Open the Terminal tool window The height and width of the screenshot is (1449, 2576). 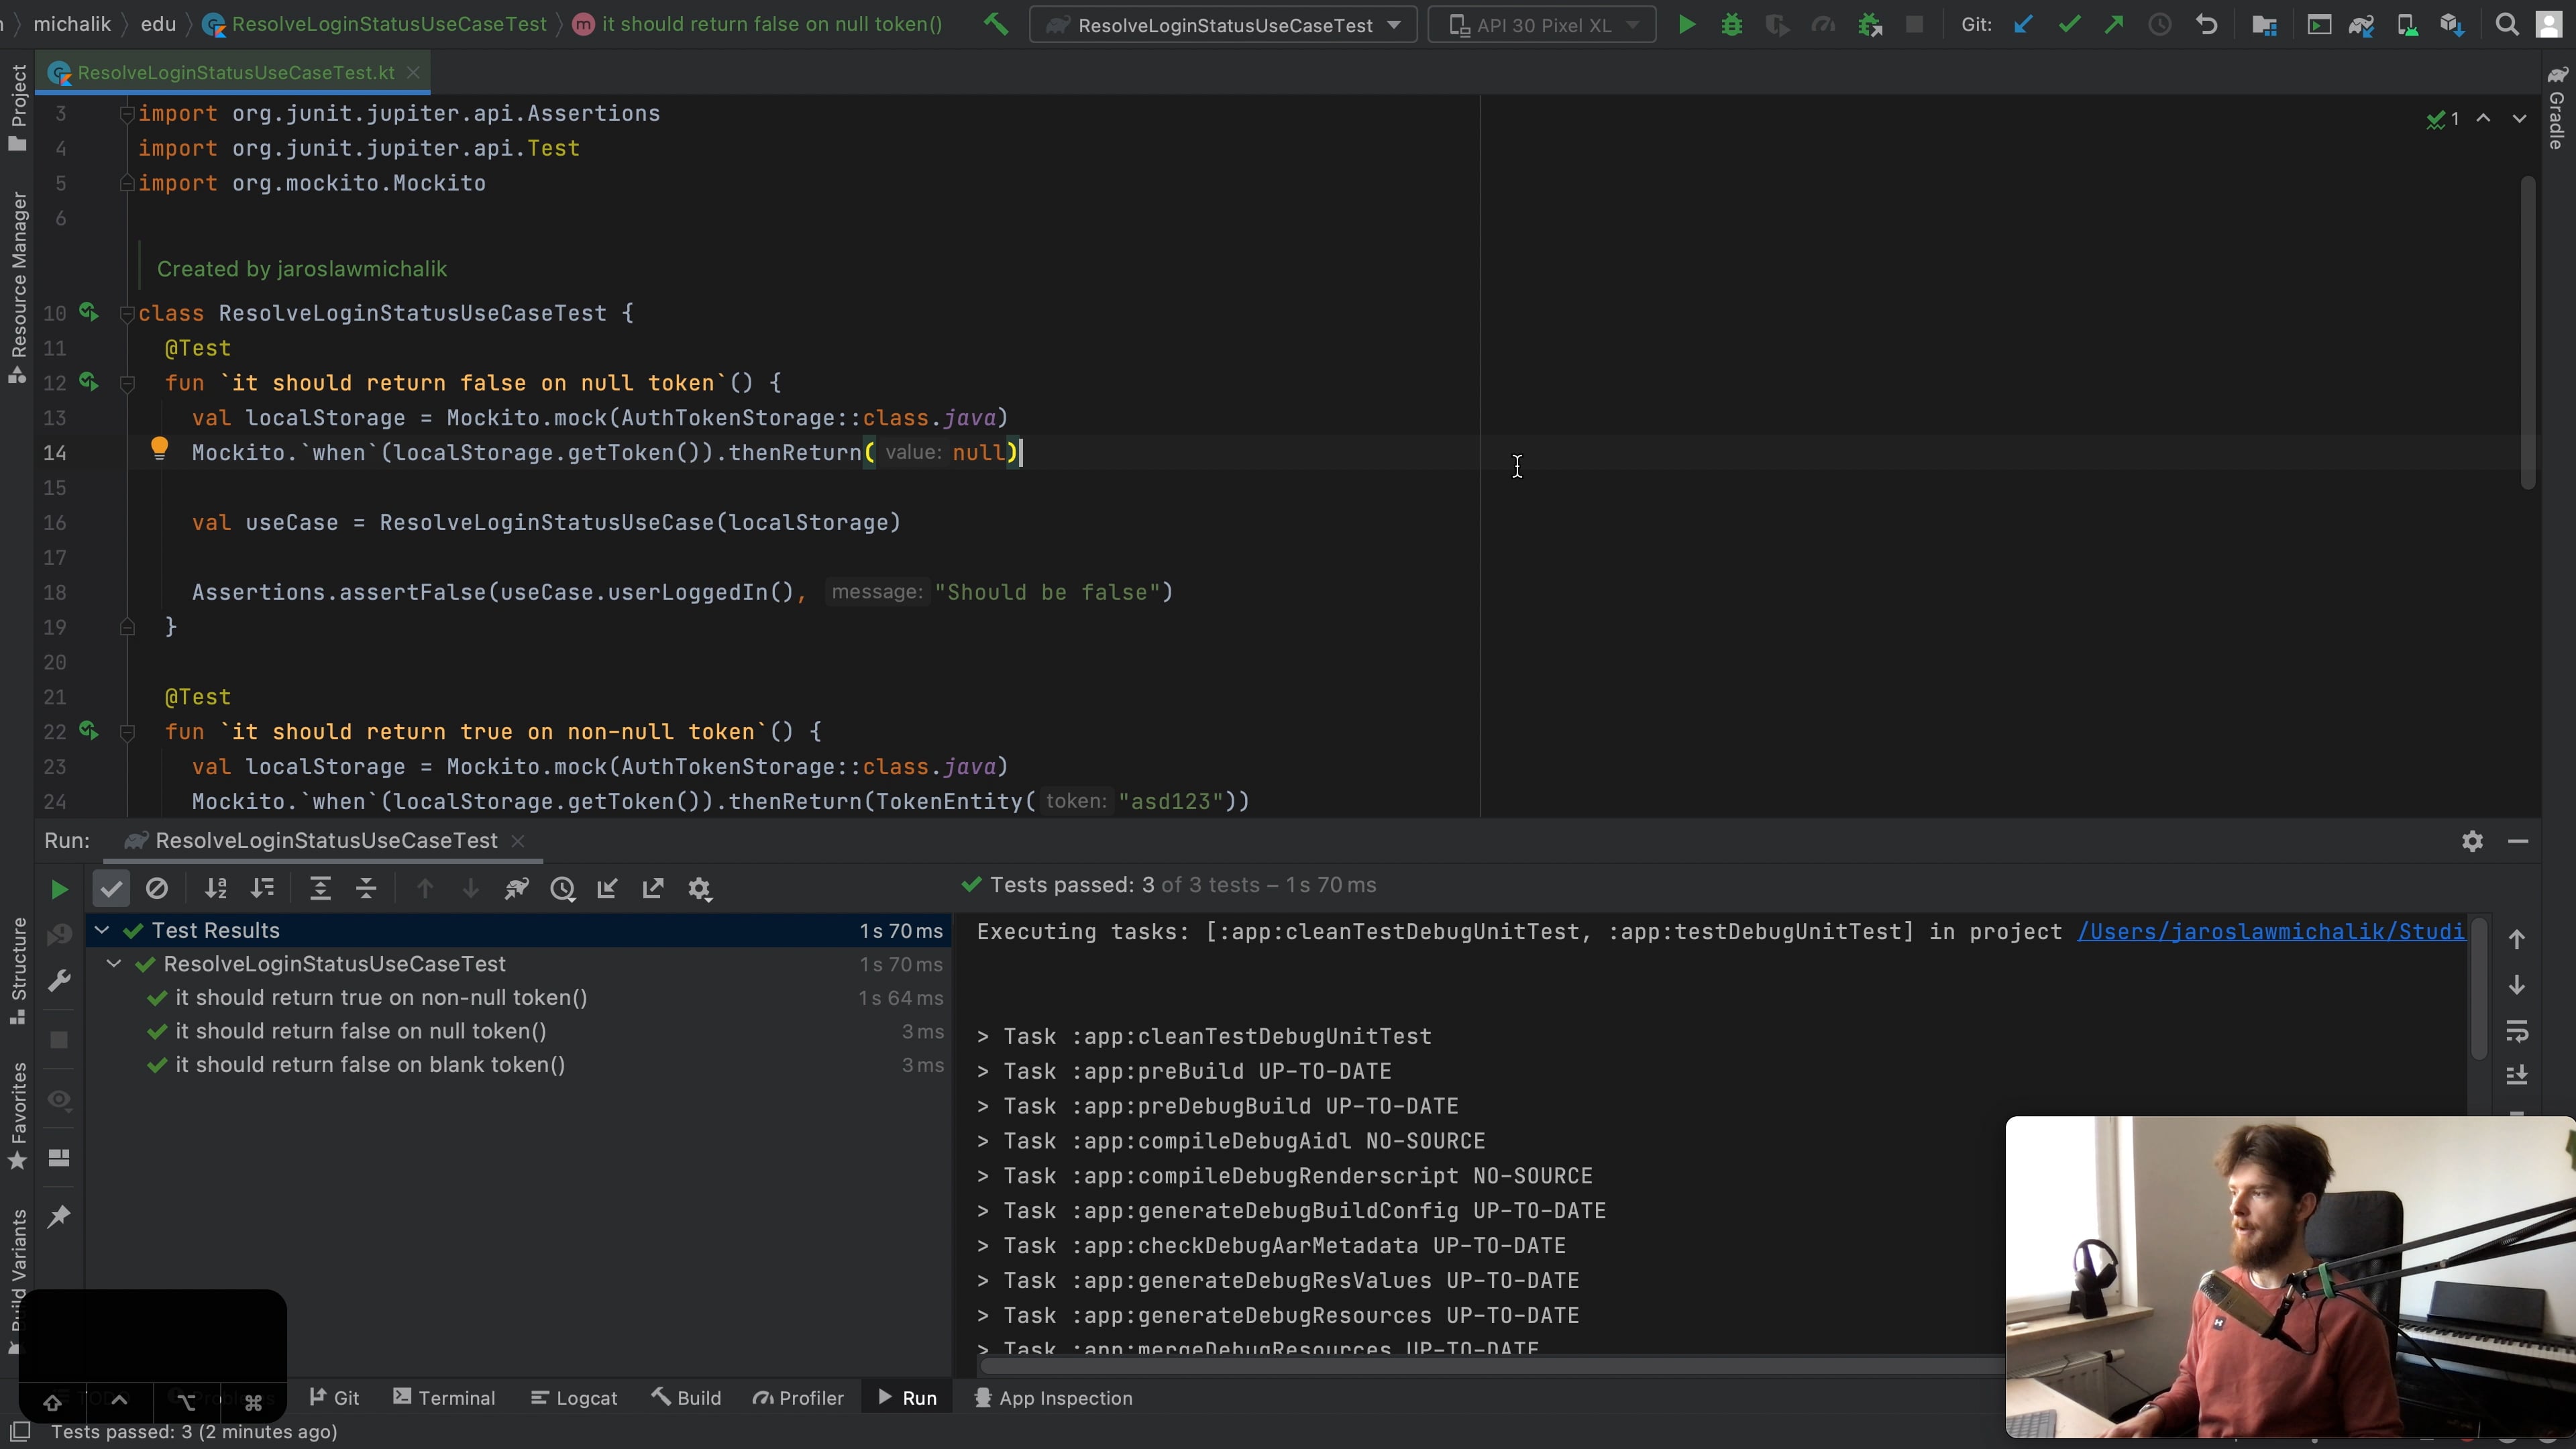pyautogui.click(x=444, y=1397)
